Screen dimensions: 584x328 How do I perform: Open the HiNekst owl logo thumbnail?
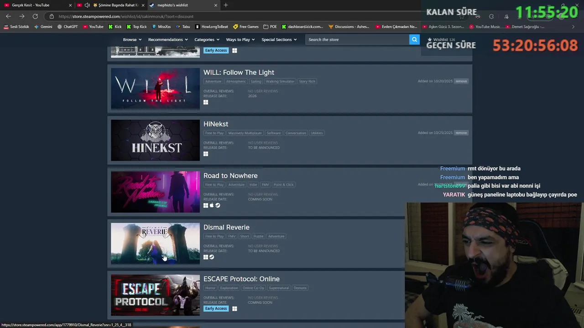pyautogui.click(x=155, y=140)
